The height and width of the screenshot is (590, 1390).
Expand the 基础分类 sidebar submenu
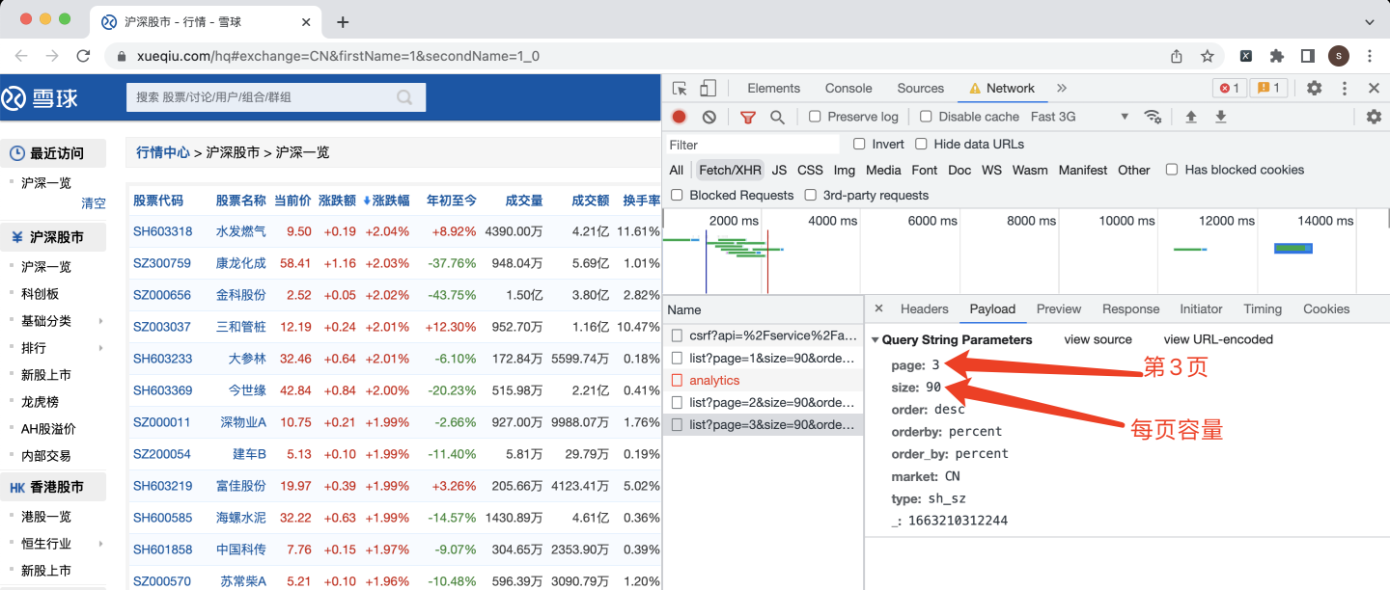click(100, 321)
